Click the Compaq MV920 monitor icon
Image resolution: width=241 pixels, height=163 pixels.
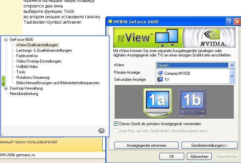coord(160,73)
